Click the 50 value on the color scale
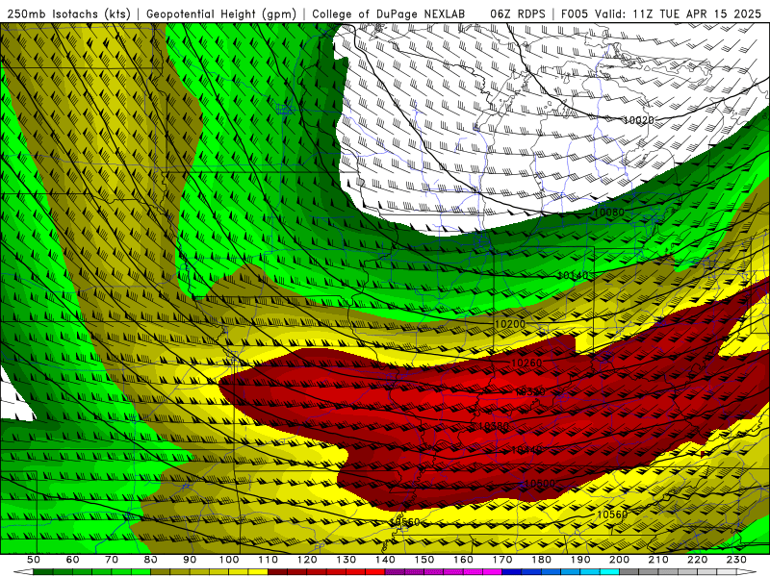This screenshot has width=770, height=577. pyautogui.click(x=34, y=560)
